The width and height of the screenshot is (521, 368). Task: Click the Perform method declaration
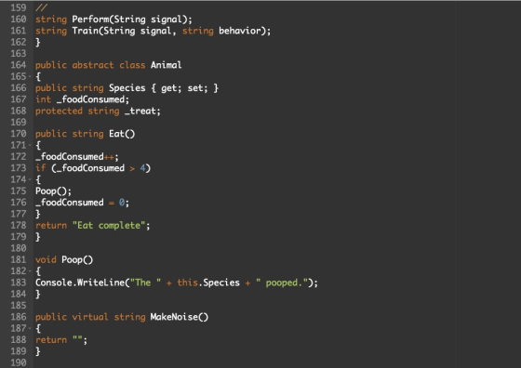point(114,20)
